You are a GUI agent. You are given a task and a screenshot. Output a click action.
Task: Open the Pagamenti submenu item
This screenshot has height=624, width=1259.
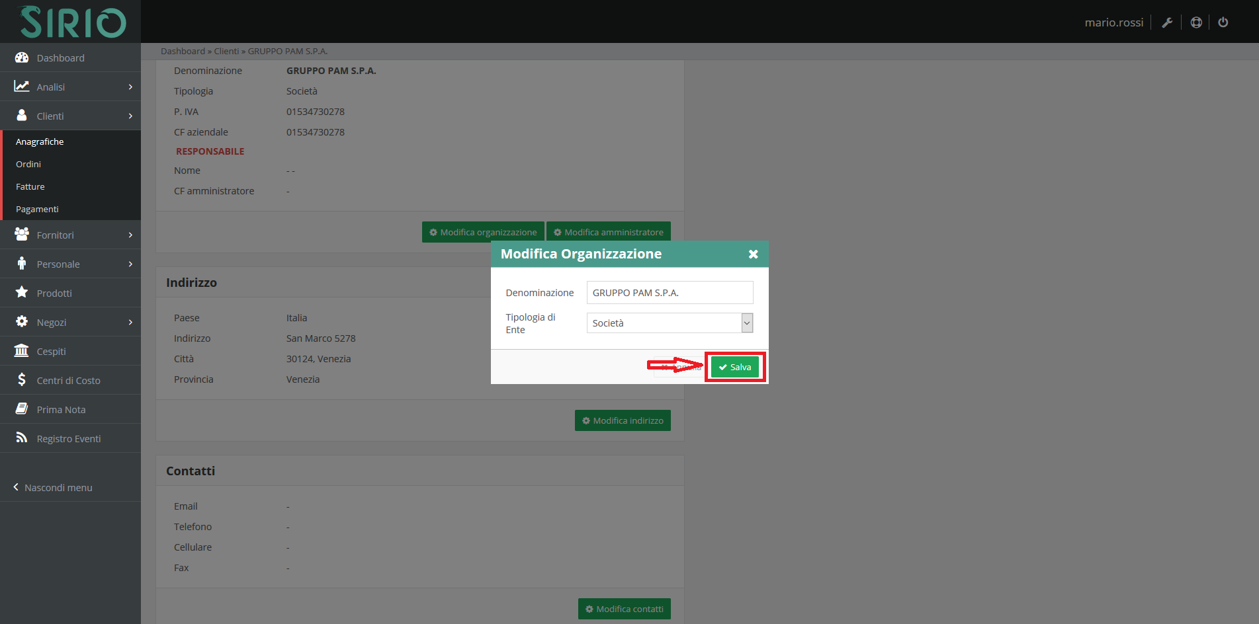coord(37,209)
